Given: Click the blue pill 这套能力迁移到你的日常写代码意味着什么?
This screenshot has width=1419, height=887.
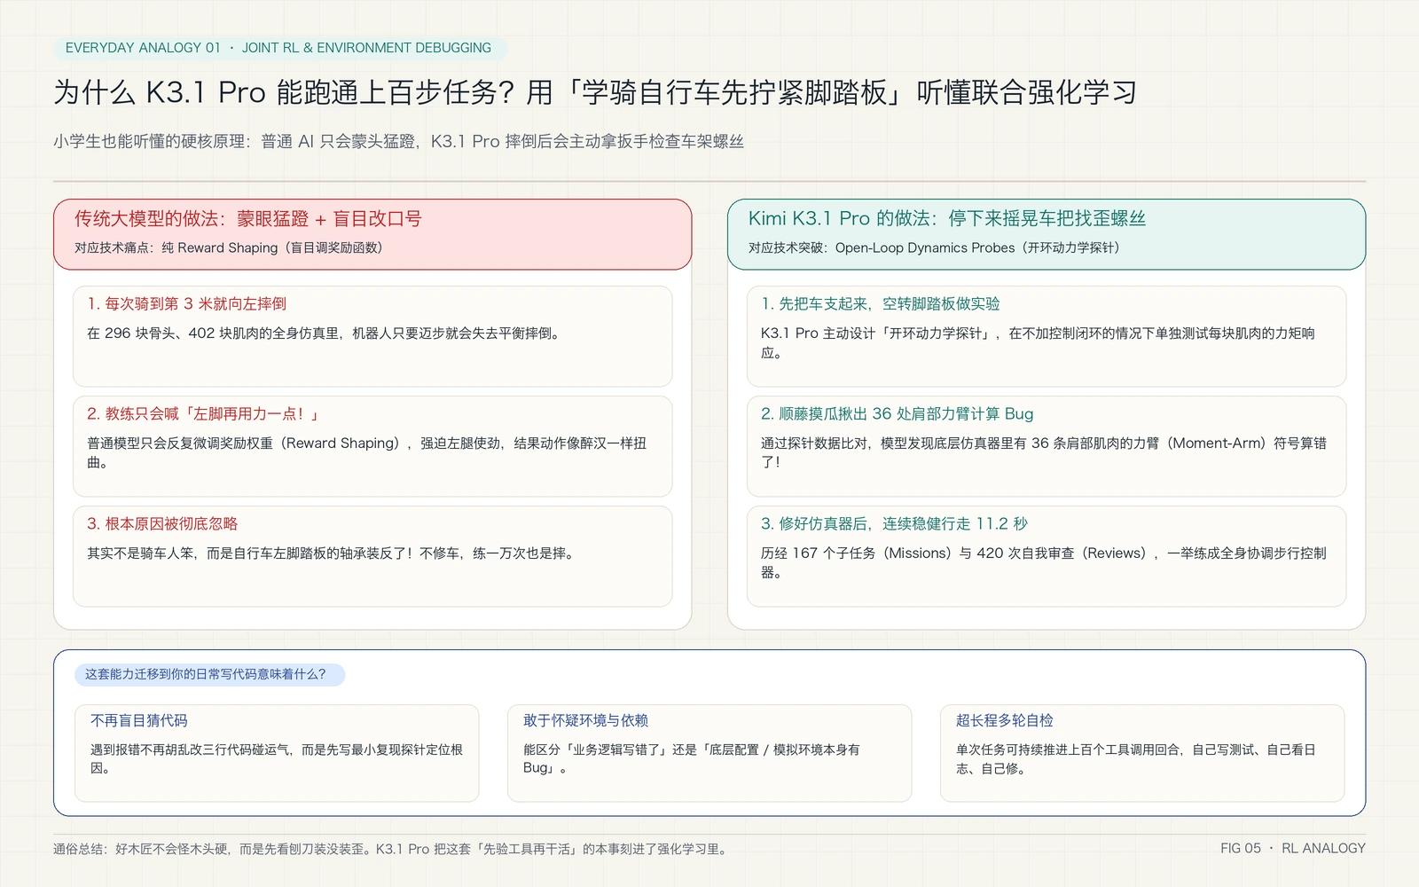Looking at the screenshot, I should pos(209,675).
